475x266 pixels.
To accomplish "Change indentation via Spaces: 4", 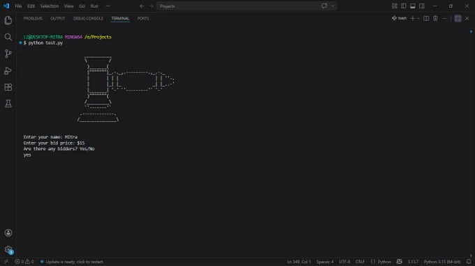I will 325,262.
